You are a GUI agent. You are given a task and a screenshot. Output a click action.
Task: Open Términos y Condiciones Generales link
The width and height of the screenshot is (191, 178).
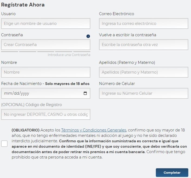click(x=94, y=130)
